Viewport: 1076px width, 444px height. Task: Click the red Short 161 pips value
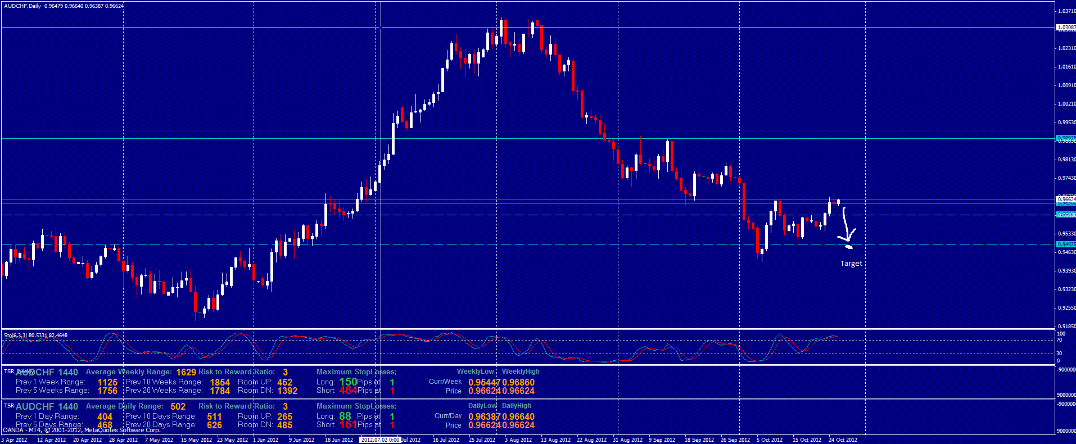tap(348, 424)
